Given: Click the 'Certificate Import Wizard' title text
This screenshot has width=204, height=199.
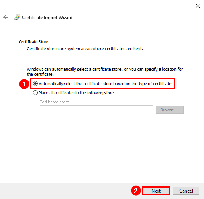Looking at the screenshot, I should coord(47,18).
